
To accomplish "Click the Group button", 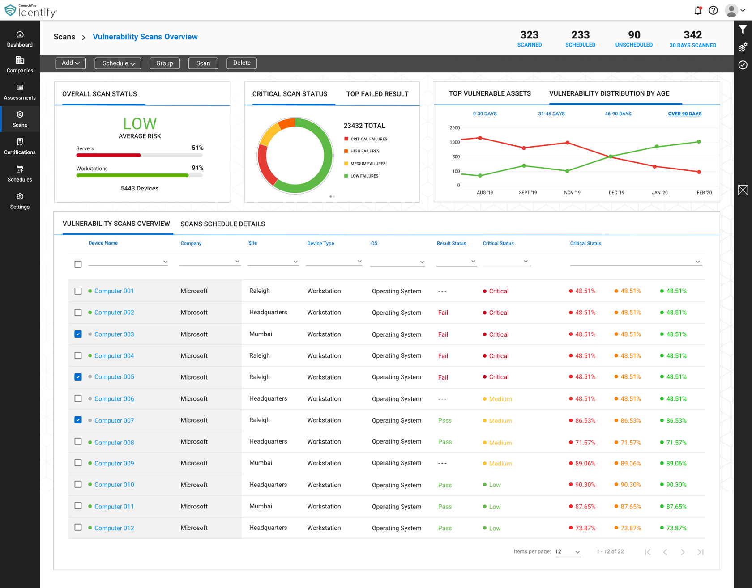I will pyautogui.click(x=165, y=63).
